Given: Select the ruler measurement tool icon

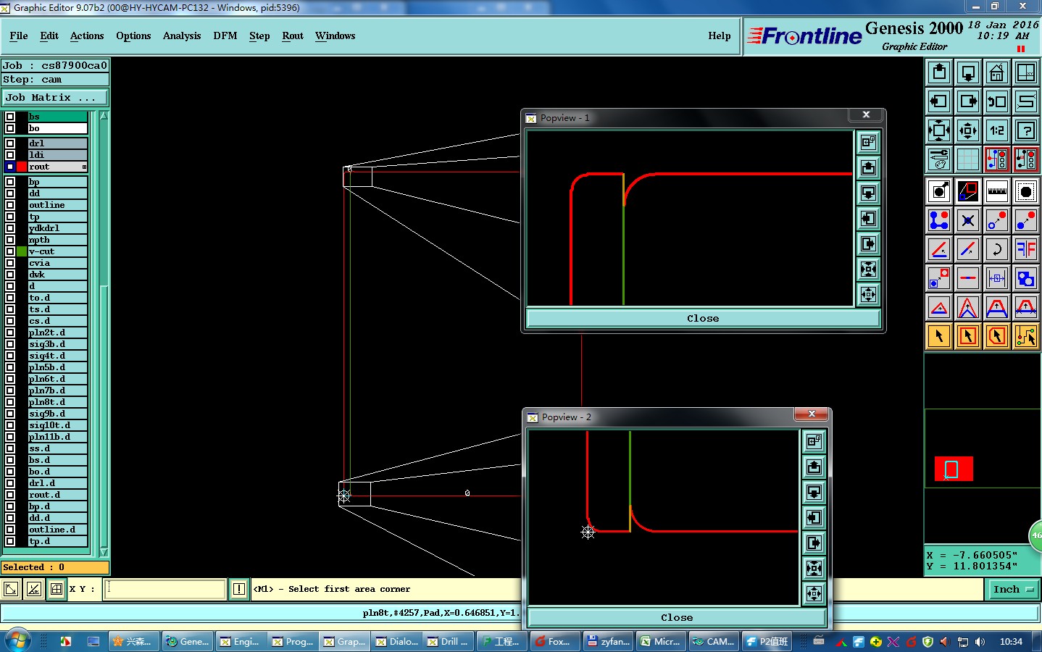Looking at the screenshot, I should [997, 191].
